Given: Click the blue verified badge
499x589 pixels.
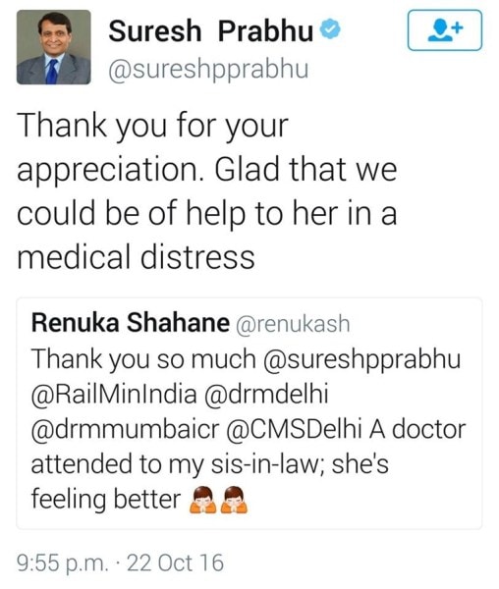Looking at the screenshot, I should [330, 29].
